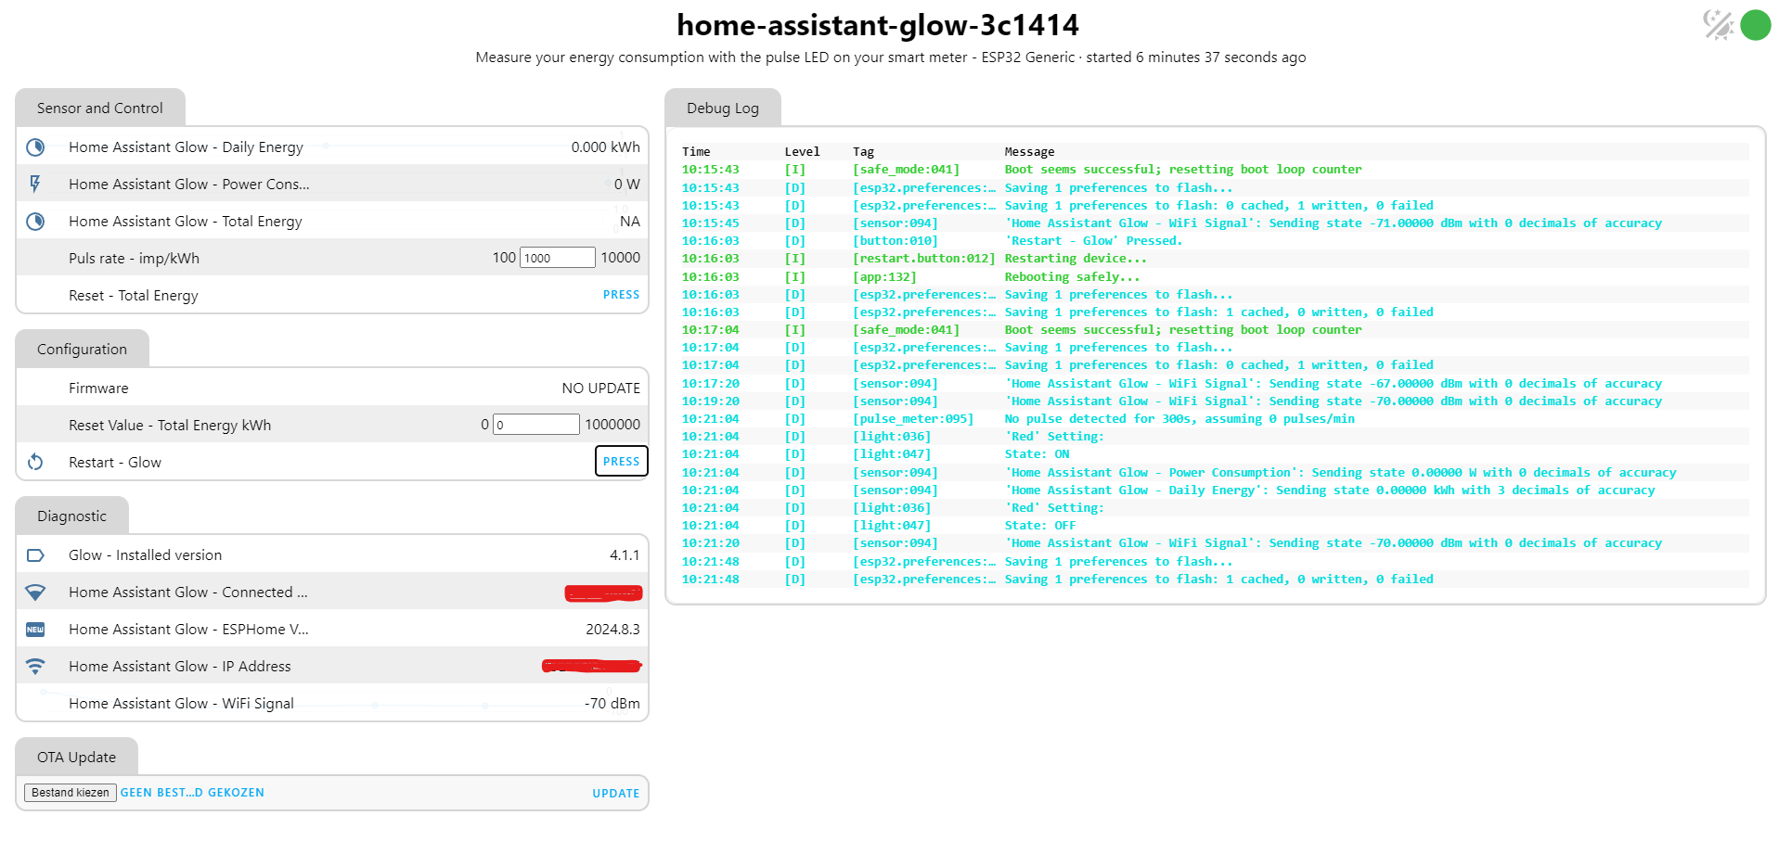Click the ESPHome version 2024.8.3 value
Image resolution: width=1779 pixels, height=841 pixels.
pos(612,630)
